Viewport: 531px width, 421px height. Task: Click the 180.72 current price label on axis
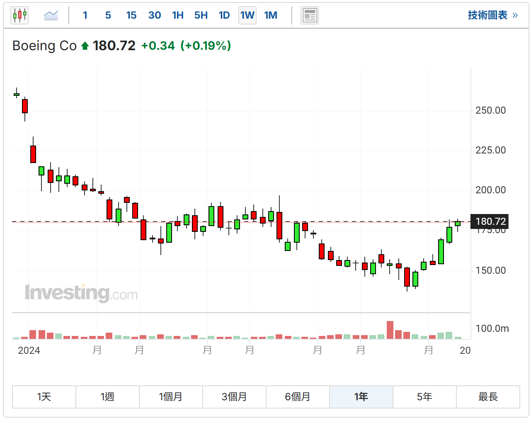click(x=490, y=221)
